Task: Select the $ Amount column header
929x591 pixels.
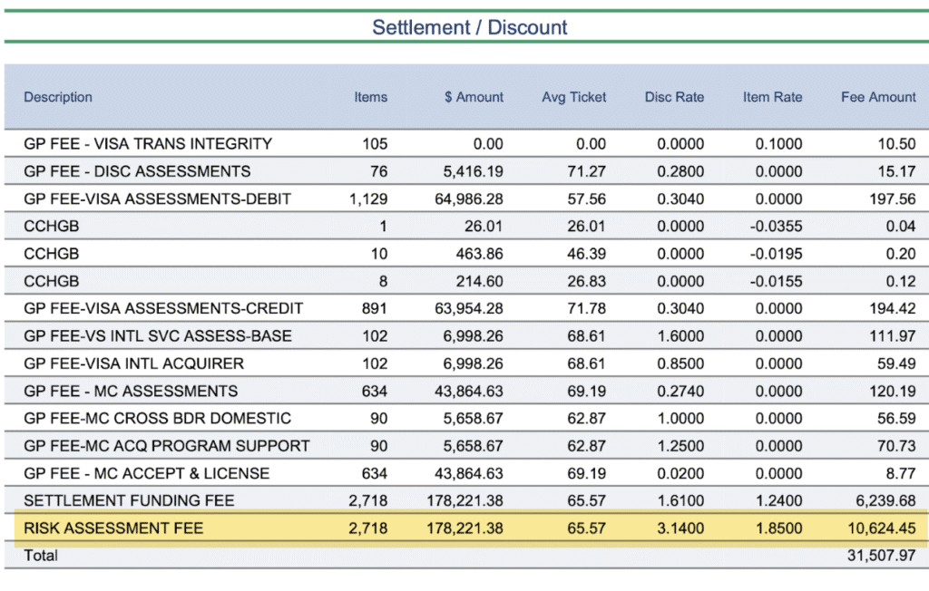Action: [x=474, y=97]
